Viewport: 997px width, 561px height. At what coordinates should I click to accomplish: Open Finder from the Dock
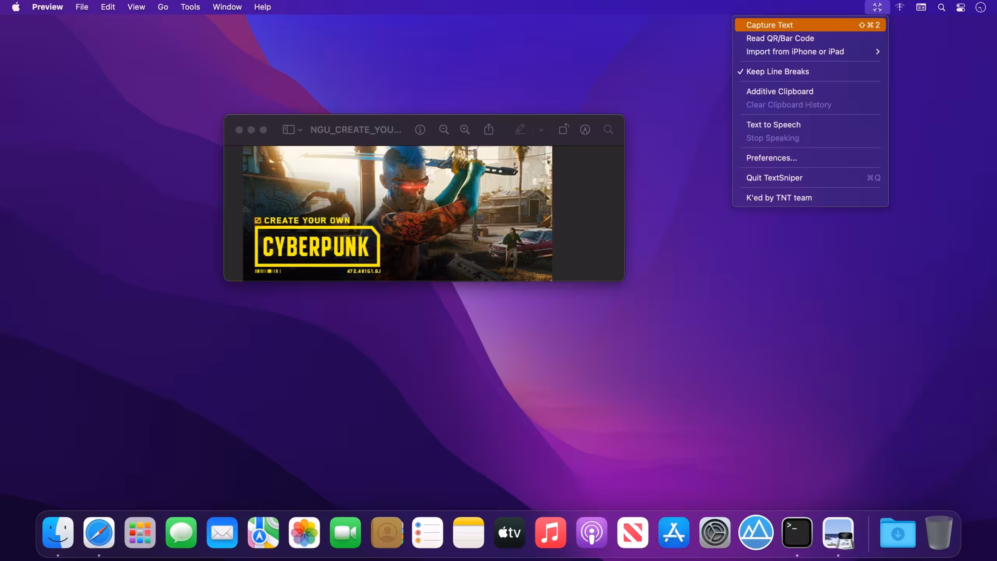[x=58, y=533]
